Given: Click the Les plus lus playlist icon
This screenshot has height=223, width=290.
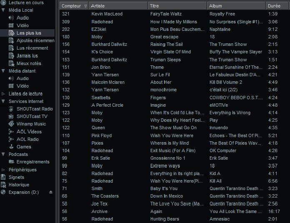Looking at the screenshot, I should [x=12, y=33].
